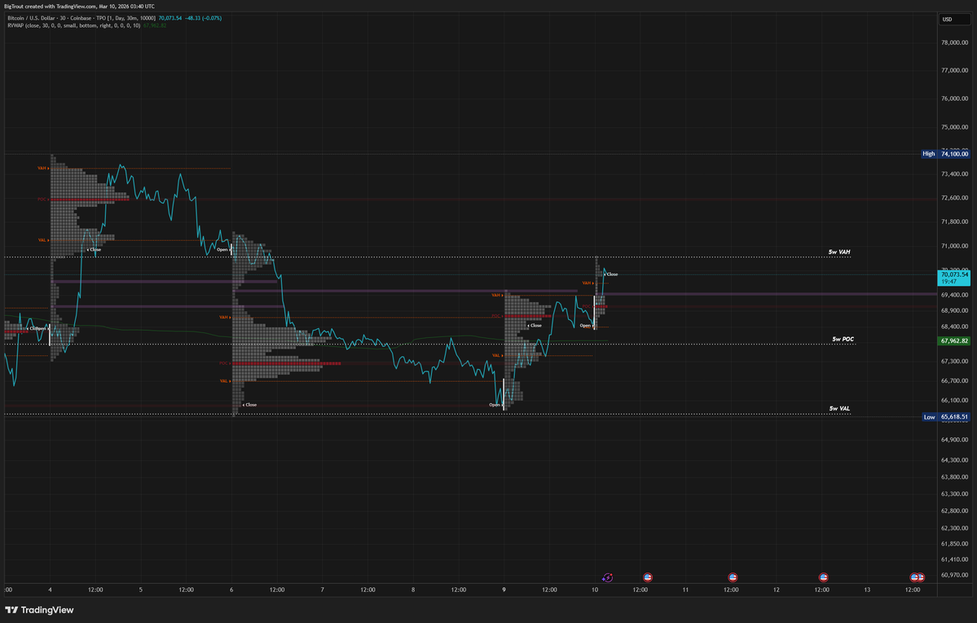This screenshot has height=623, width=977.
Task: Click the purple lightning event icon on time axis
Action: pyautogui.click(x=608, y=577)
